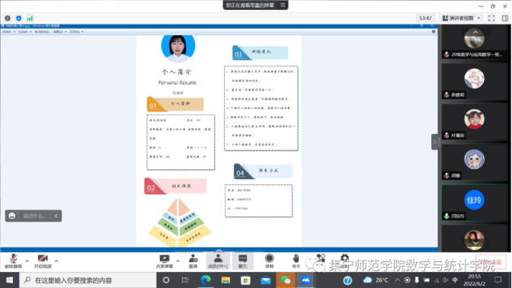Turn on camera with 开启视频 button
Viewport: 512px width, 288px height.
pos(43,261)
